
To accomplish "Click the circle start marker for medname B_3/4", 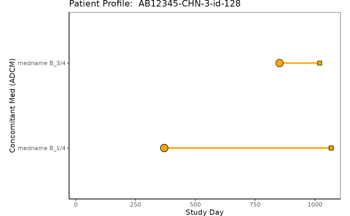I will (x=279, y=63).
